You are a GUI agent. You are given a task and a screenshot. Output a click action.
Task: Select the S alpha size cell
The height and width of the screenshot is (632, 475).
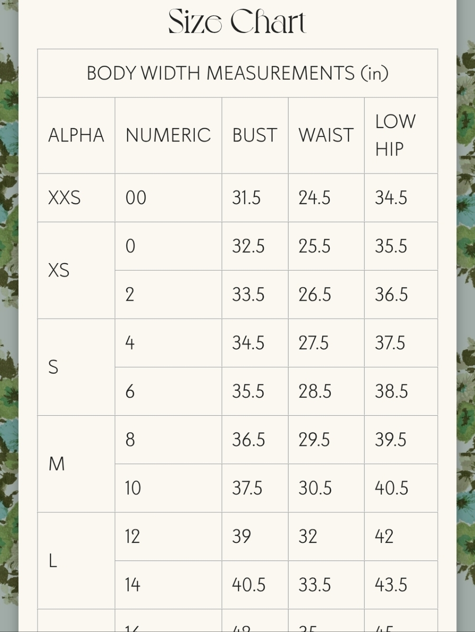(76, 367)
